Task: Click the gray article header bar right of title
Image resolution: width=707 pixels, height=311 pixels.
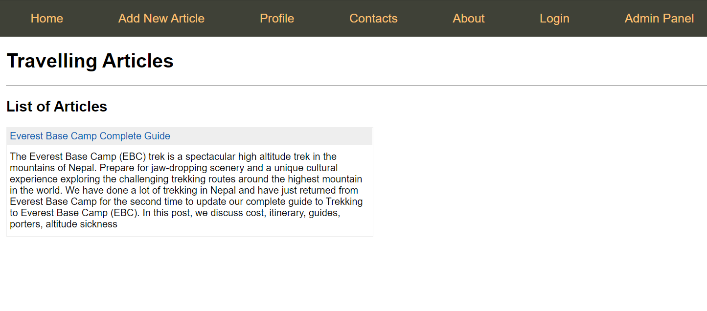Action: point(274,136)
